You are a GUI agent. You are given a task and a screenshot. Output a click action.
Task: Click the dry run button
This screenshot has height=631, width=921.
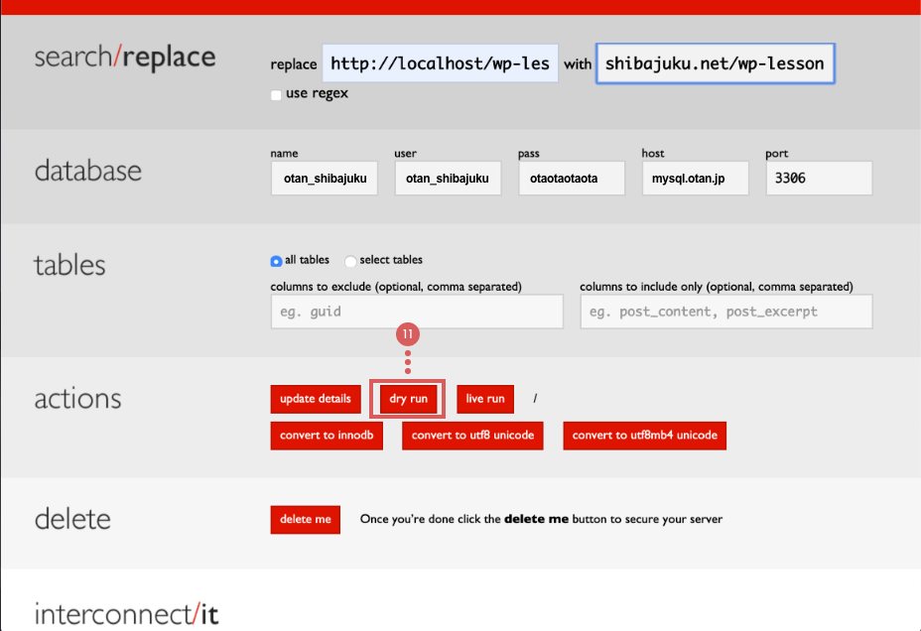(408, 399)
